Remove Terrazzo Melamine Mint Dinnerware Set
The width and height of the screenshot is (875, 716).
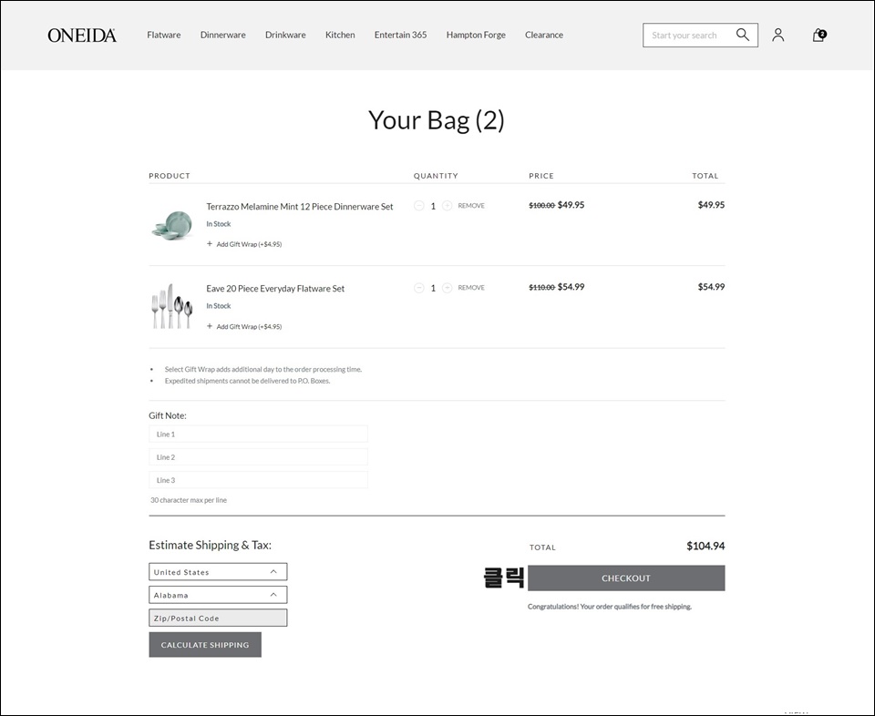coord(471,206)
